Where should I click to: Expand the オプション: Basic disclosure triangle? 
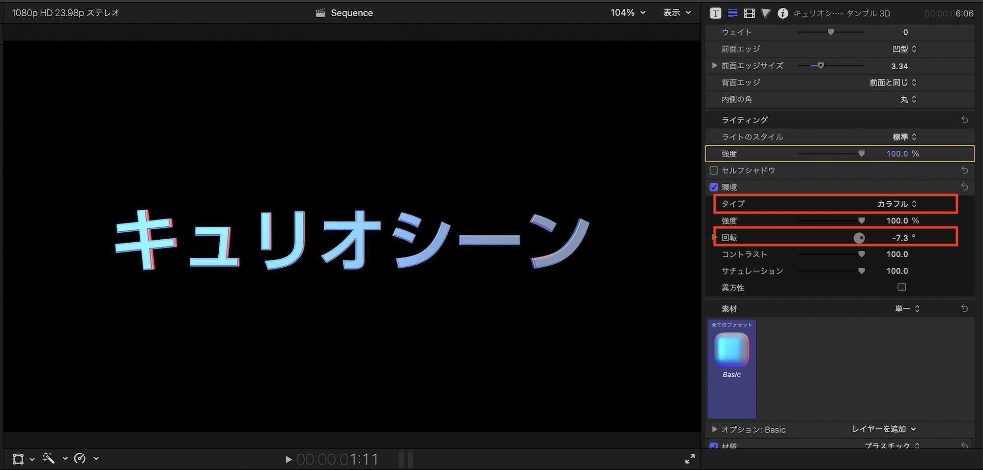(715, 429)
